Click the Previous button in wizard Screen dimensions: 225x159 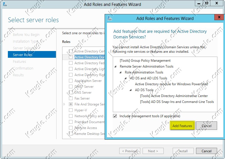click(130, 151)
